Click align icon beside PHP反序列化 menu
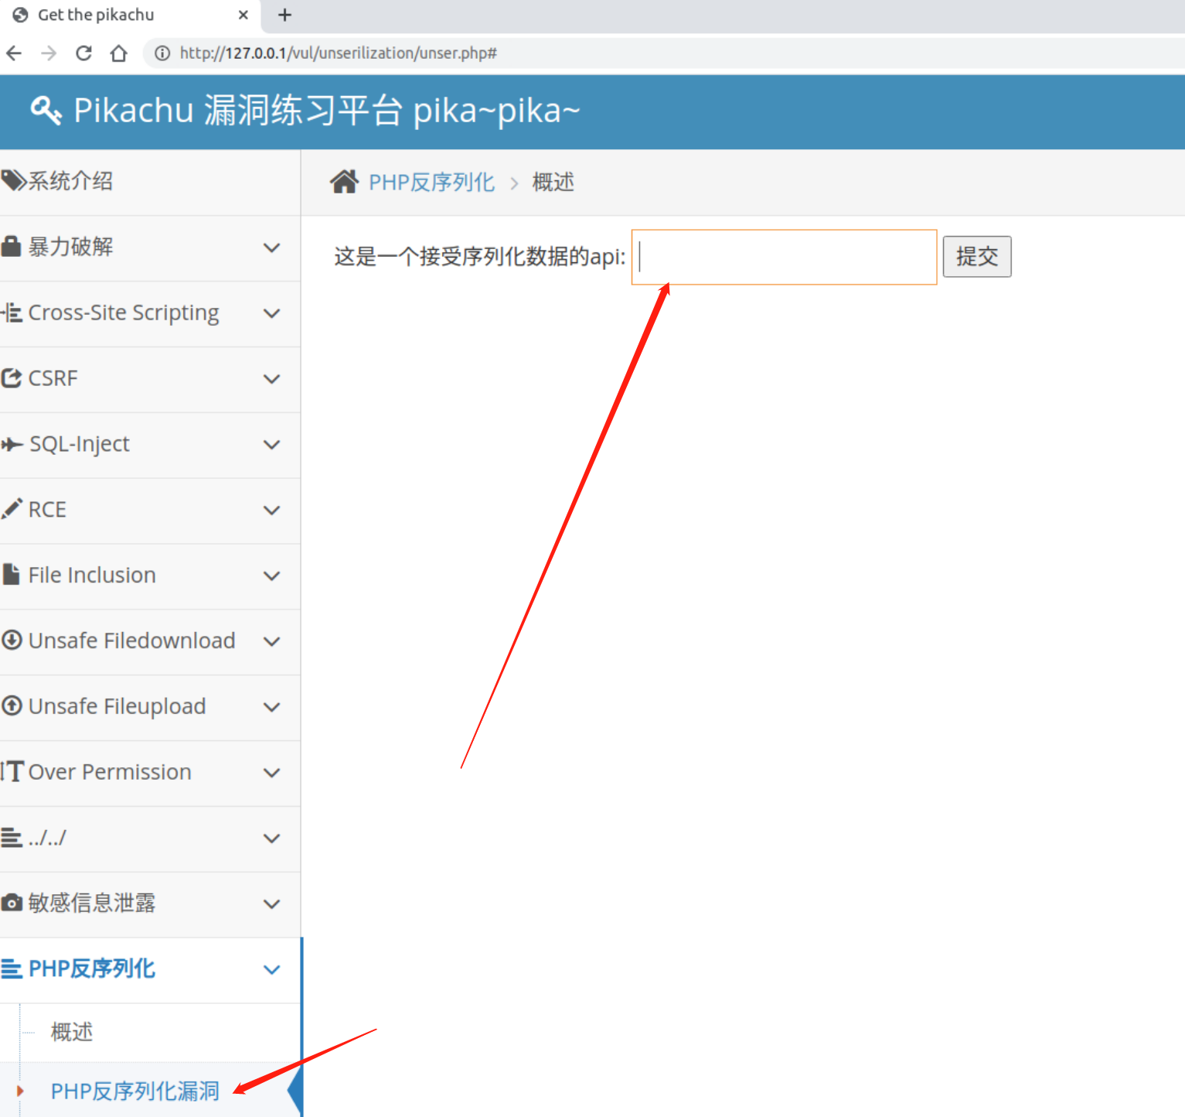 tap(11, 968)
